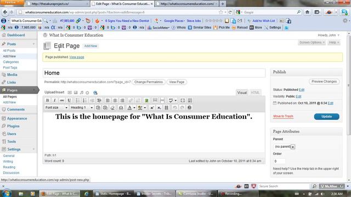351x197 pixels.
Task: Apply subscript formatting
Action: [x=159, y=108]
